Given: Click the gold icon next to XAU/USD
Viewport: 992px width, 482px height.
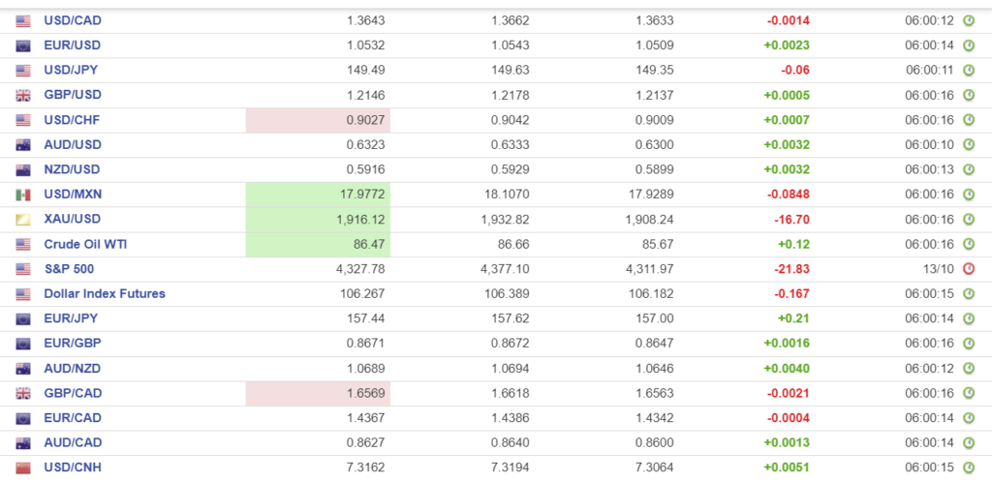Looking at the screenshot, I should coord(23,220).
